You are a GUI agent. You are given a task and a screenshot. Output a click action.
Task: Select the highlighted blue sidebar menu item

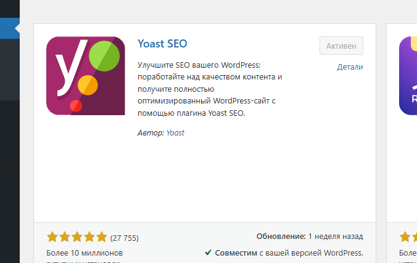click(10, 28)
